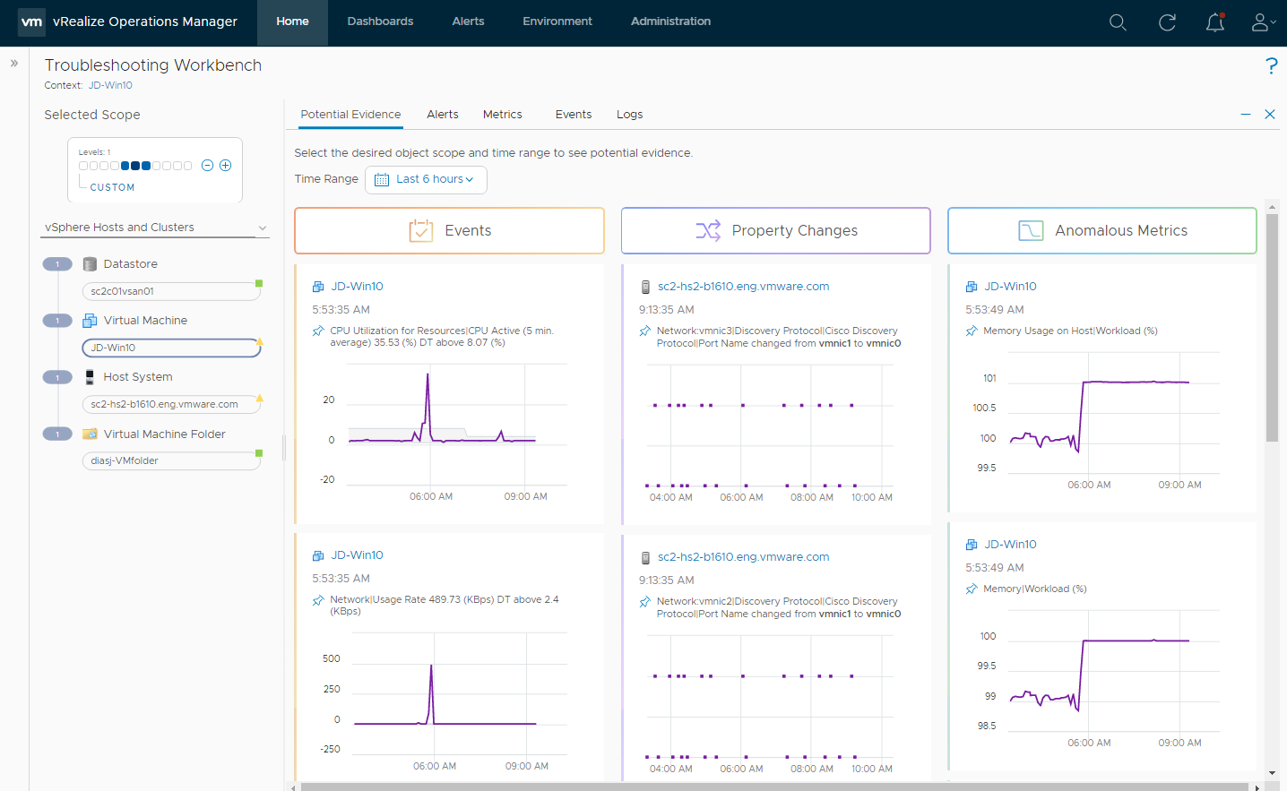This screenshot has height=791, width=1287.
Task: Open the user account menu
Action: pyautogui.click(x=1262, y=22)
